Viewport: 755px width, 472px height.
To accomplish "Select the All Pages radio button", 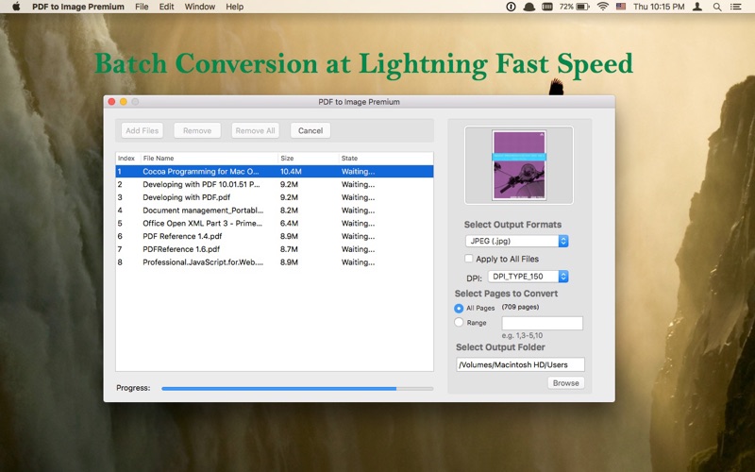I will (459, 309).
